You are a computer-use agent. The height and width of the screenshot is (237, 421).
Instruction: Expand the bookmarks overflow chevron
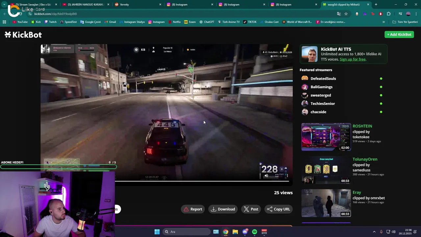tap(384, 22)
